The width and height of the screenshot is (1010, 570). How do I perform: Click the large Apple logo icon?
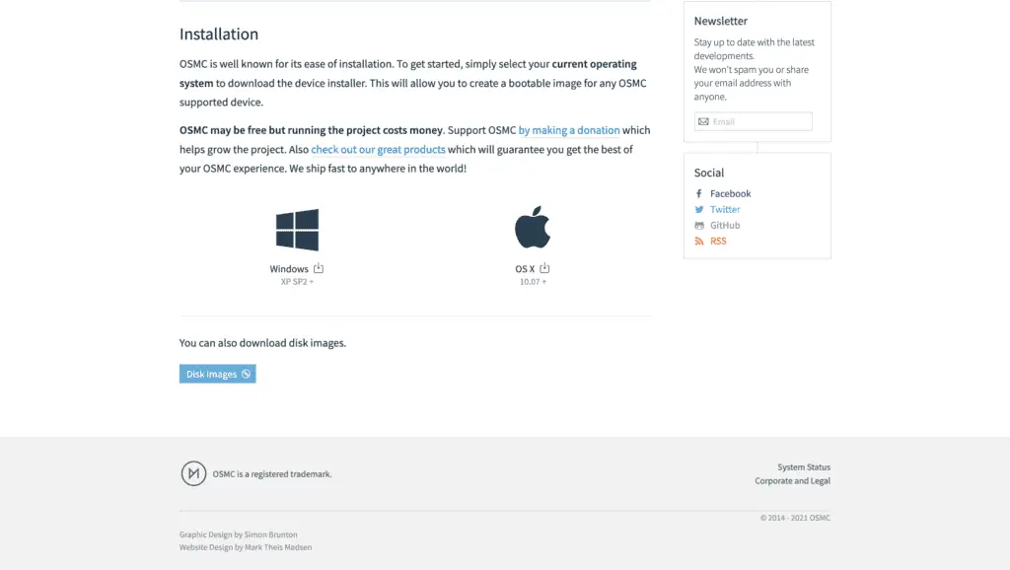click(533, 228)
